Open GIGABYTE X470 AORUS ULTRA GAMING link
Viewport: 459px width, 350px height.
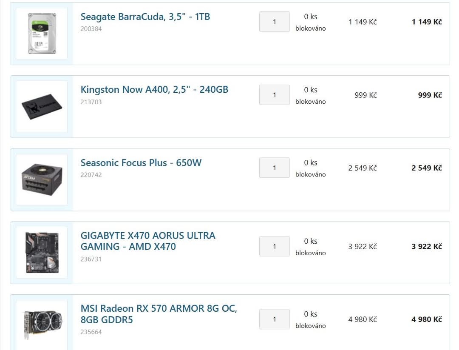(x=148, y=241)
